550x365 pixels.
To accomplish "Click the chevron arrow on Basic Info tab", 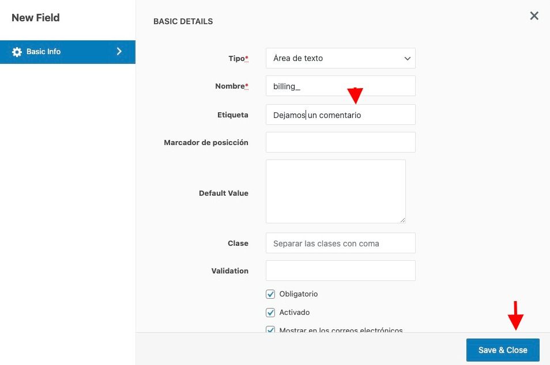I will coord(119,51).
